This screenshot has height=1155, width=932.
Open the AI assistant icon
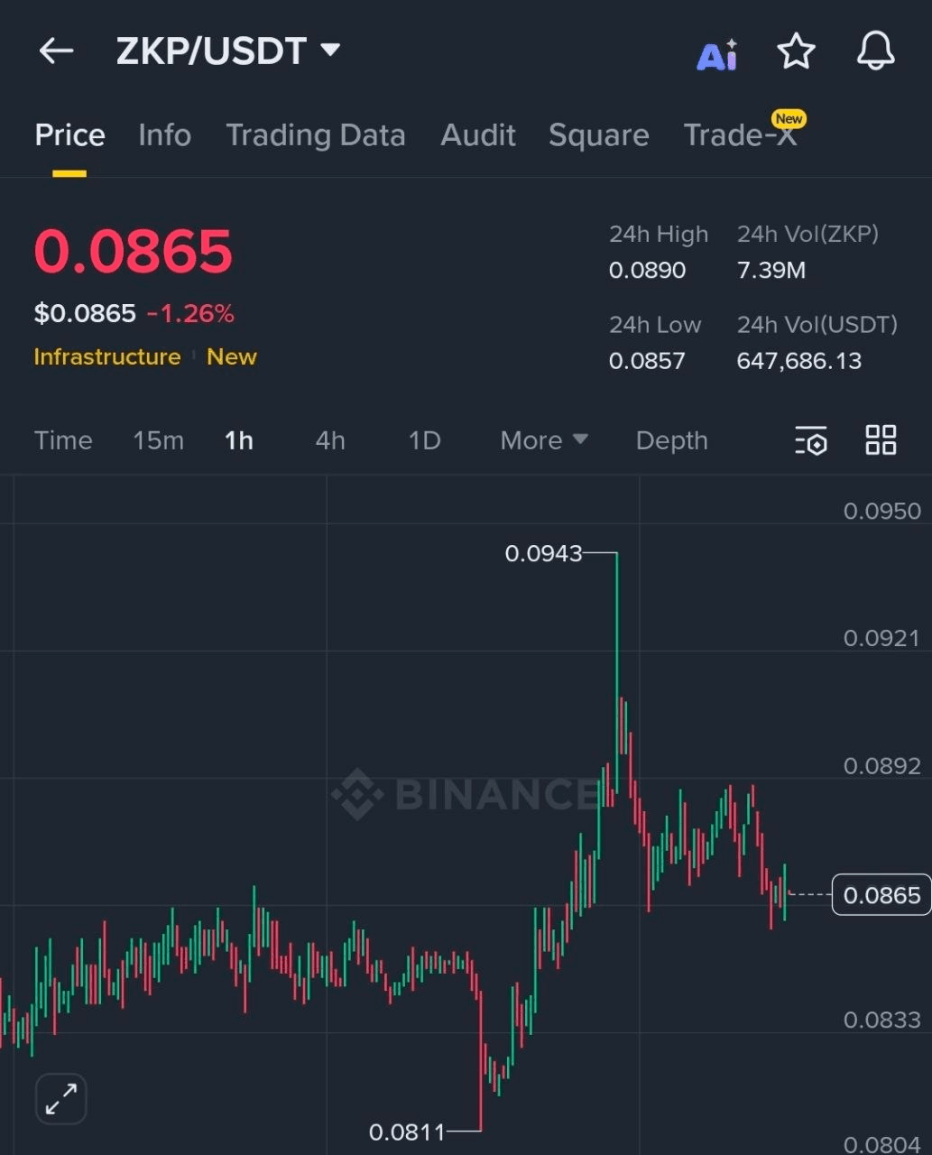(717, 54)
